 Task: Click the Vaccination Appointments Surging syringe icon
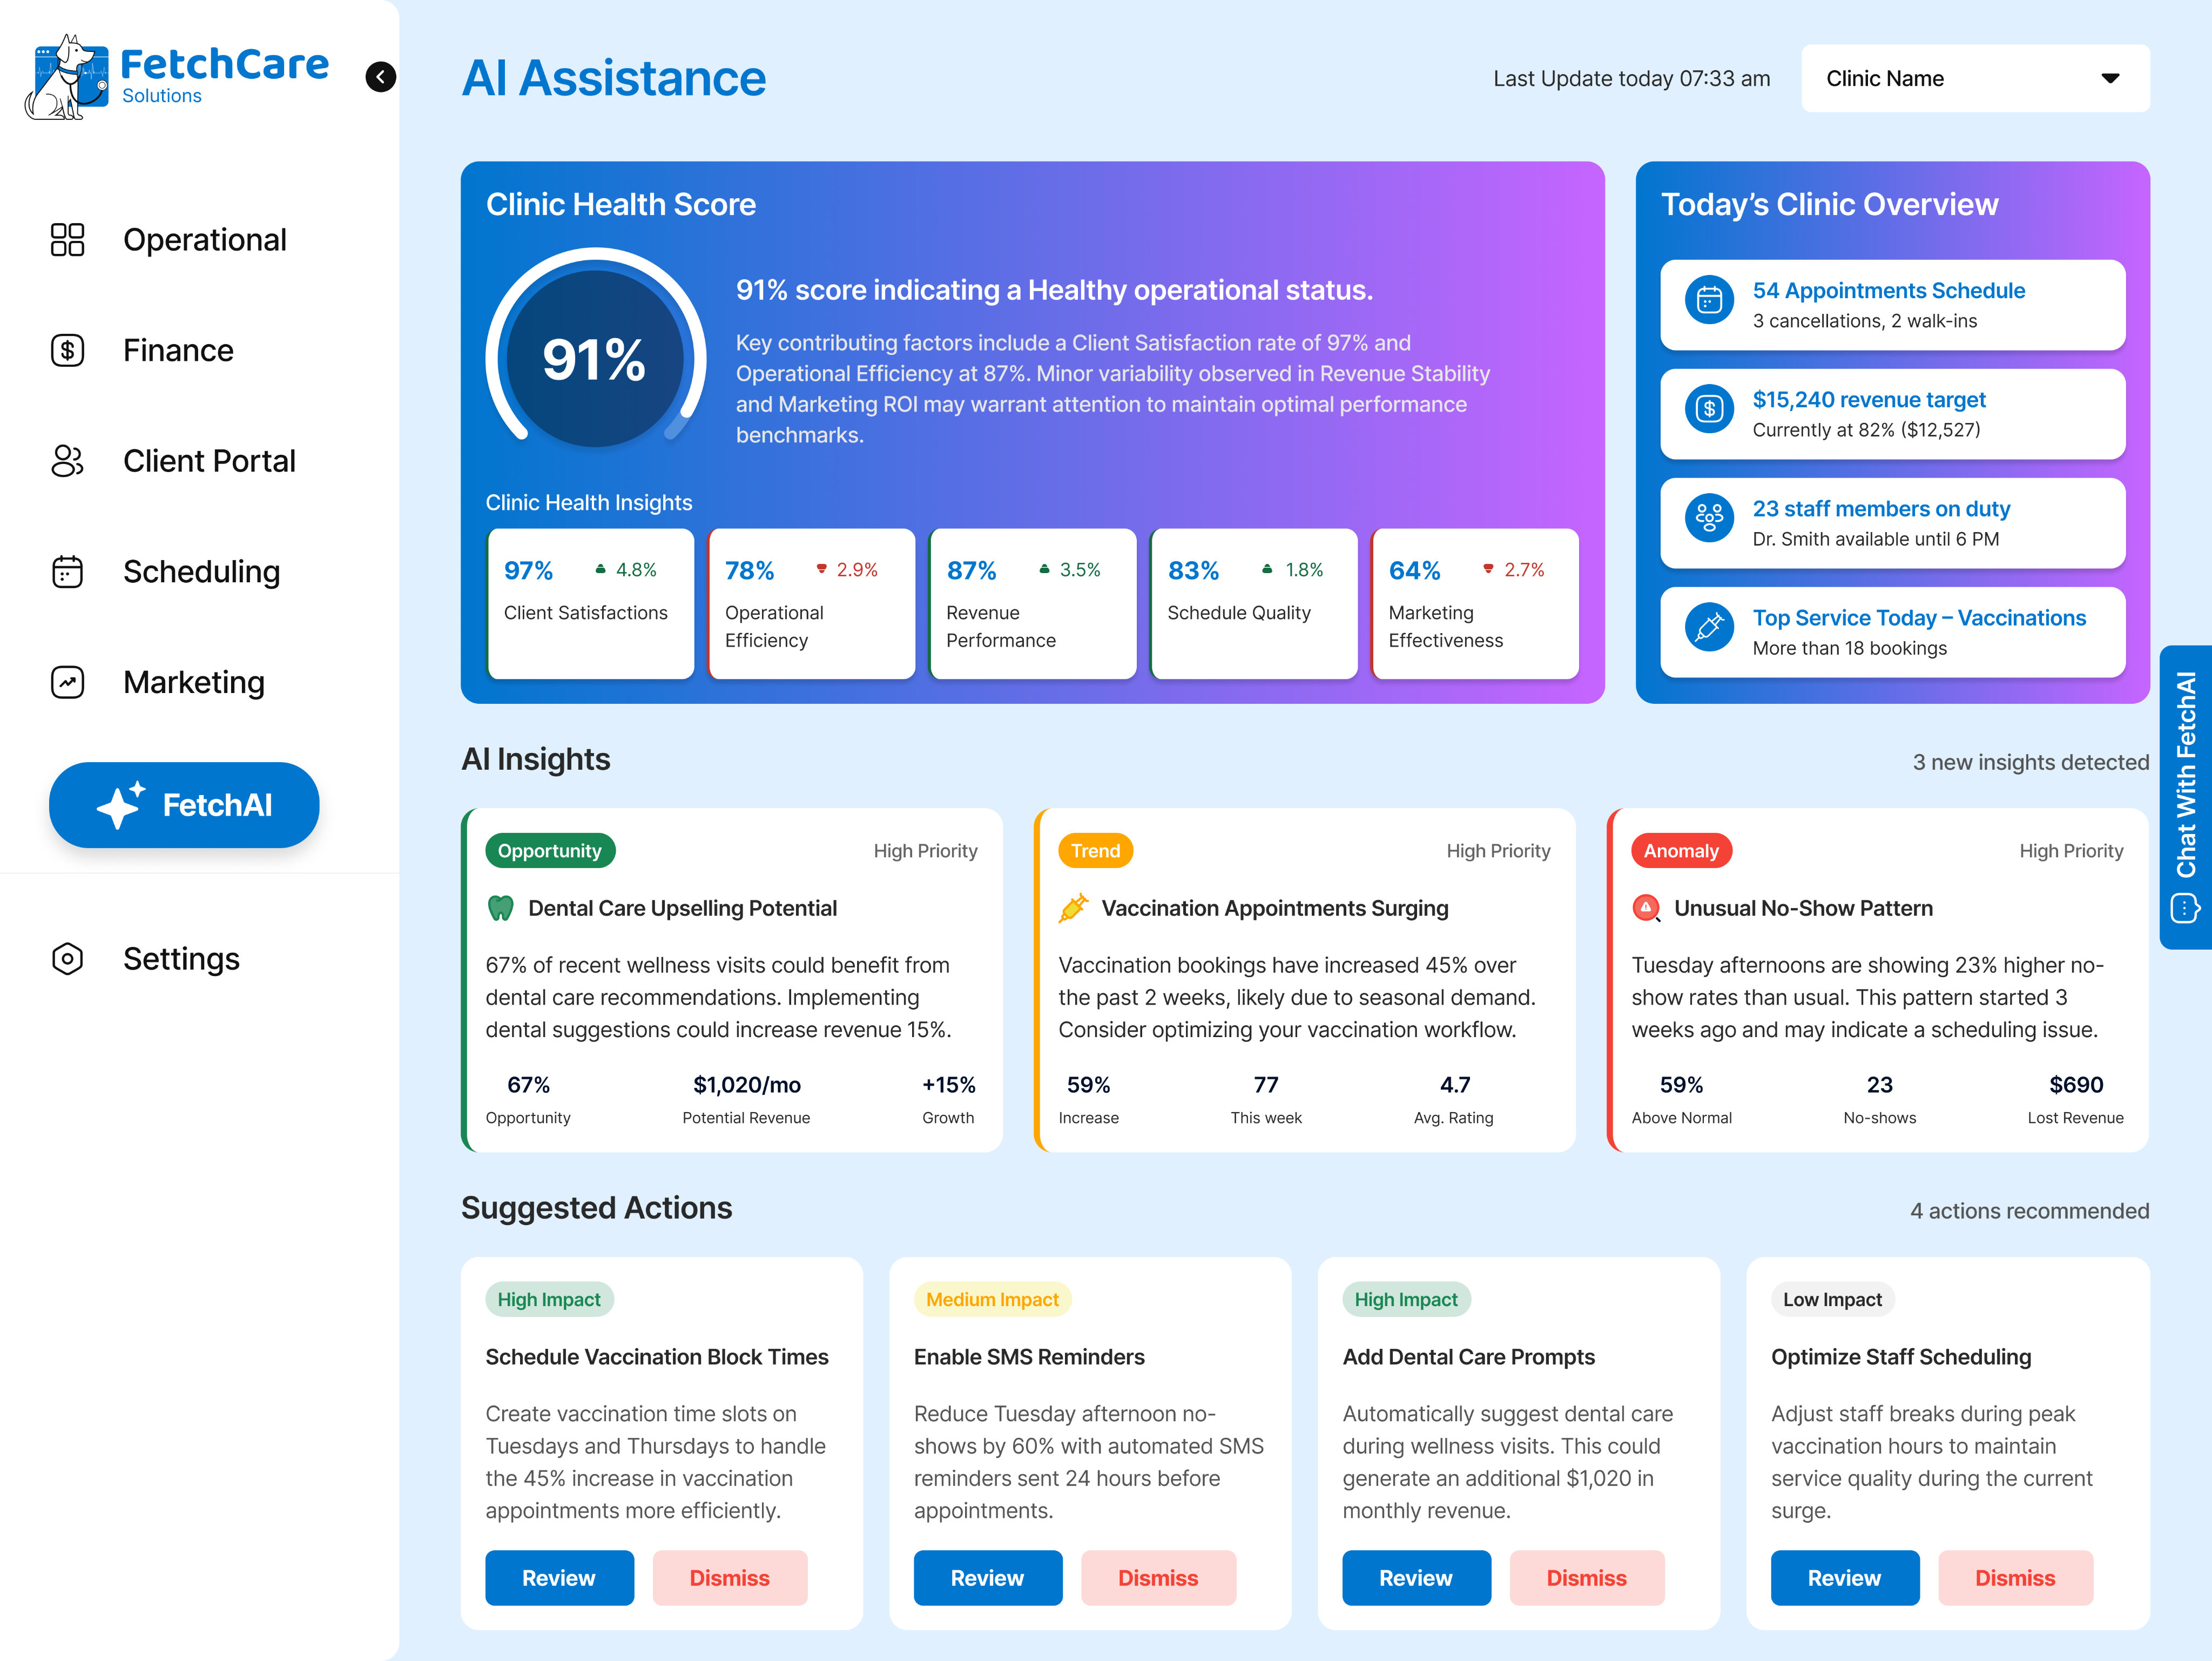(1073, 908)
